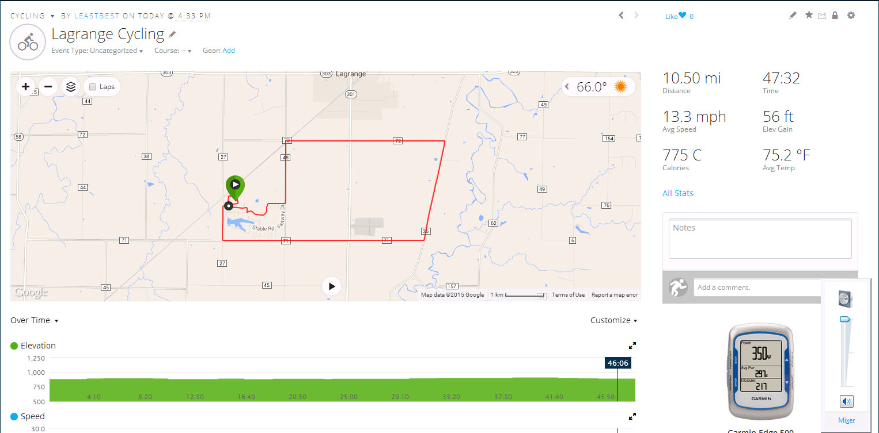Expand the Over Time dropdown
Image resolution: width=879 pixels, height=433 pixels.
(x=35, y=320)
